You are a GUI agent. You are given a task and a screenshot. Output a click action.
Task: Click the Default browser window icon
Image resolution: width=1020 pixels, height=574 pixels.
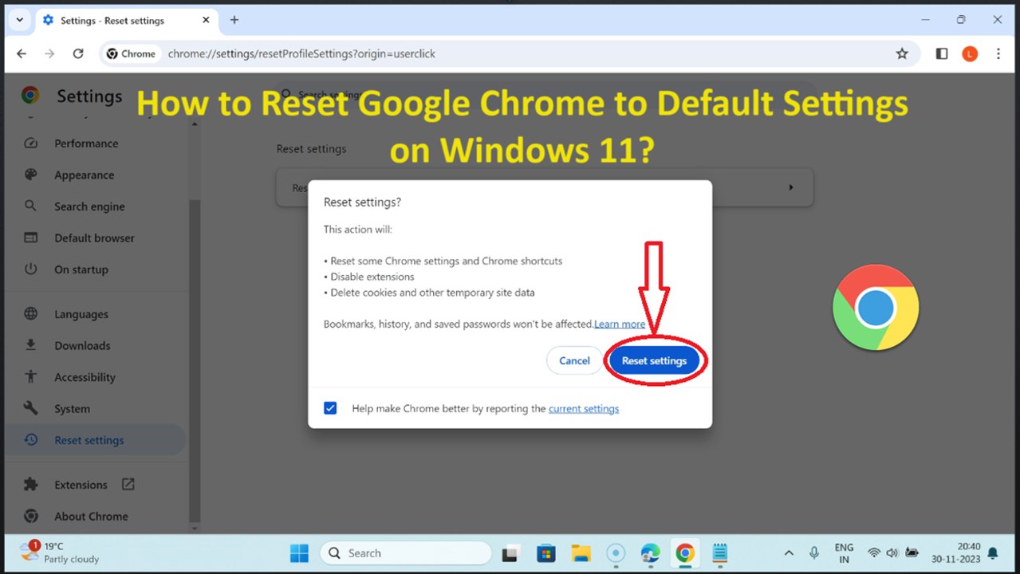tap(31, 238)
